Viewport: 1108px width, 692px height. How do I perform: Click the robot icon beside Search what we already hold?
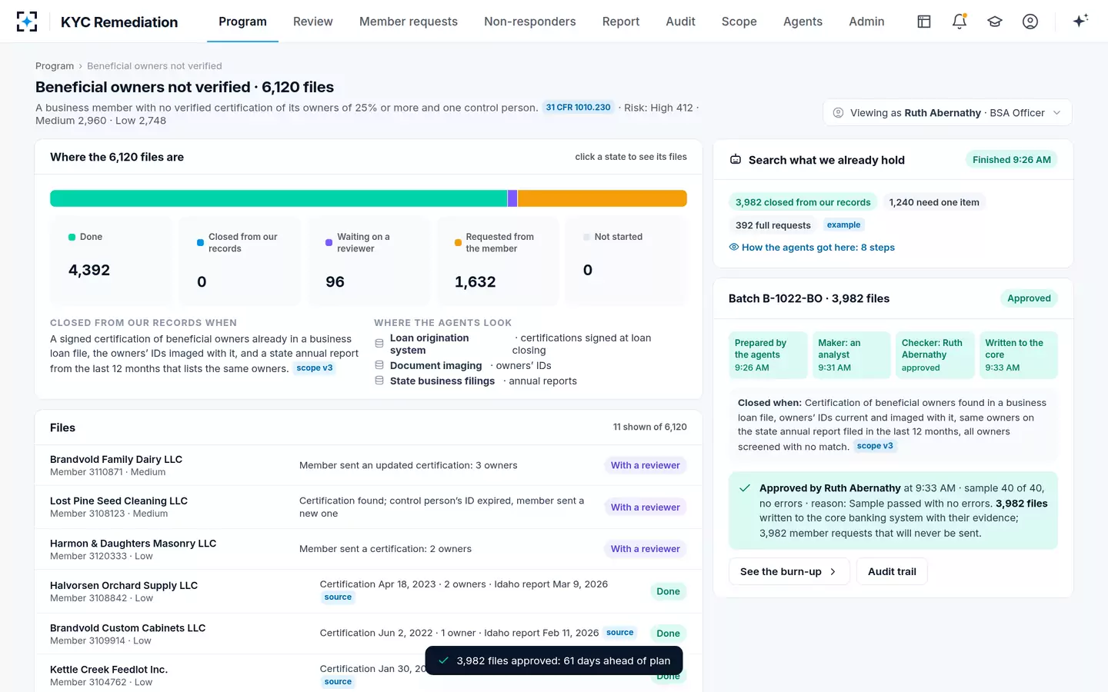736,160
